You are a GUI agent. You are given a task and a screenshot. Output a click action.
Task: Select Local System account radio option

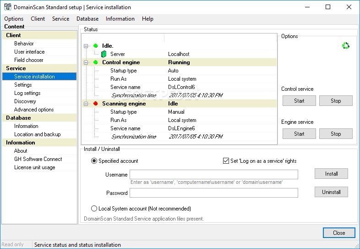coord(94,209)
